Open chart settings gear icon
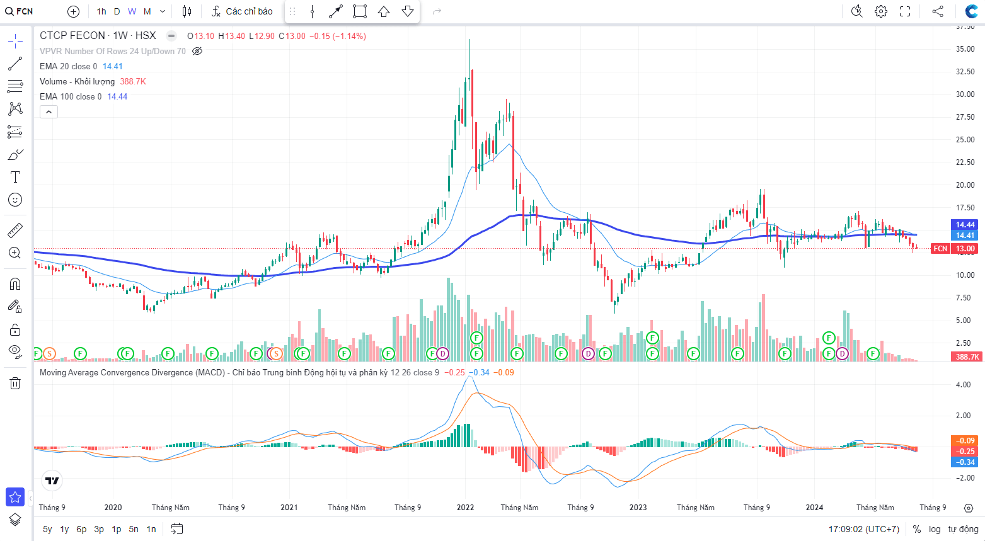 pyautogui.click(x=881, y=11)
